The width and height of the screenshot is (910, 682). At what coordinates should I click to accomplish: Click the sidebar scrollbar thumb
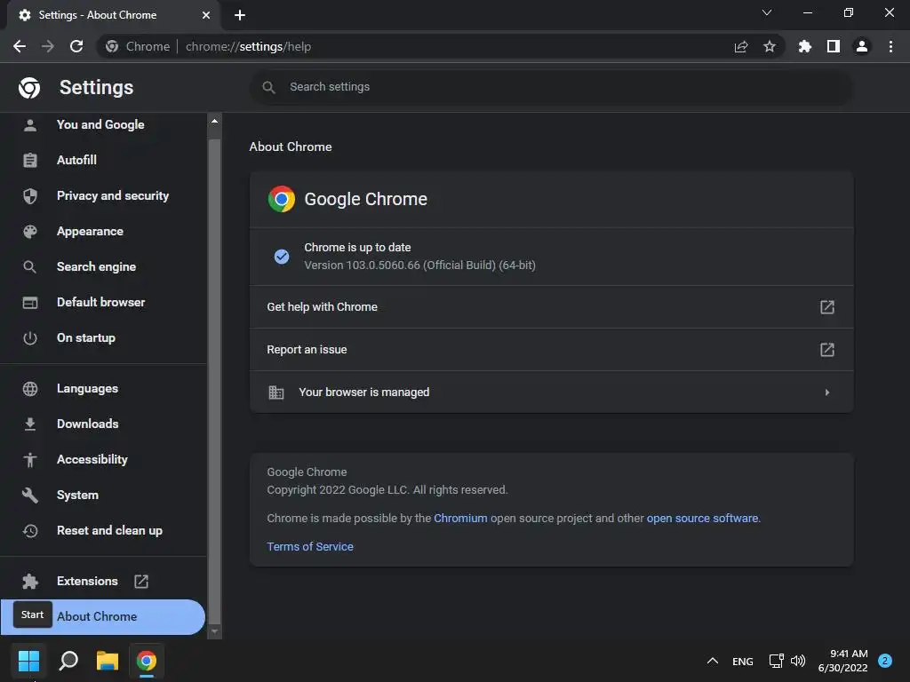point(215,380)
